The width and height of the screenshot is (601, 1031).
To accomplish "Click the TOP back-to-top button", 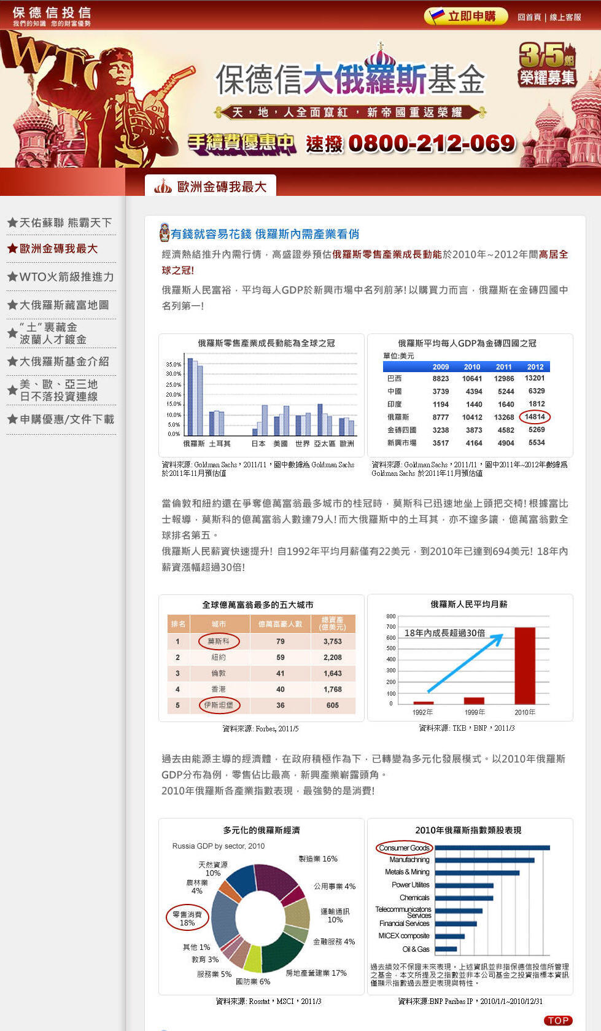I will (x=558, y=1021).
